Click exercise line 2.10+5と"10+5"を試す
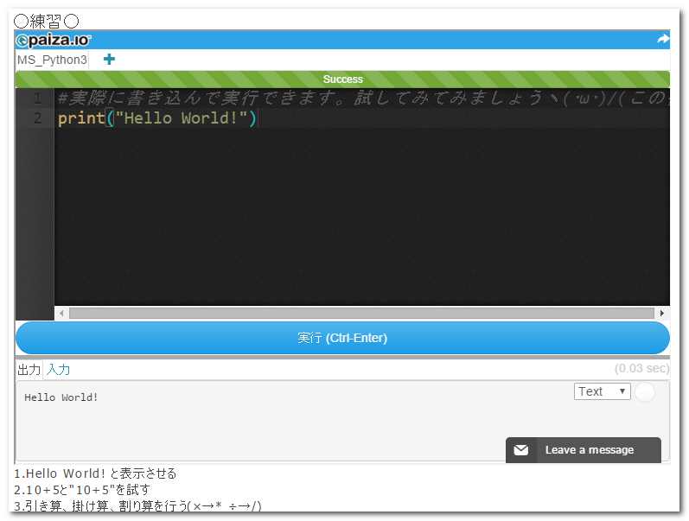689x521 pixels. click(x=82, y=490)
